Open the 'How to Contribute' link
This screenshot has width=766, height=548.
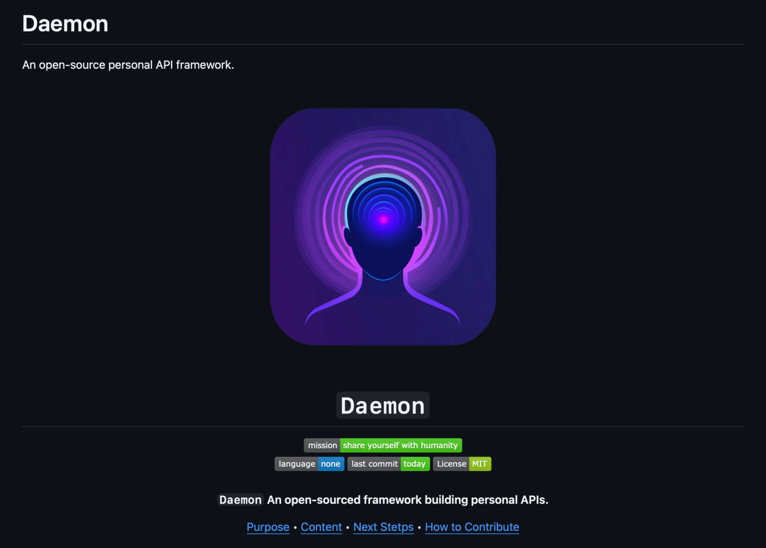(x=472, y=527)
